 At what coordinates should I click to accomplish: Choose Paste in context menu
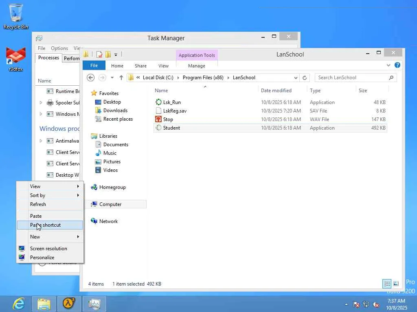[x=50, y=216]
